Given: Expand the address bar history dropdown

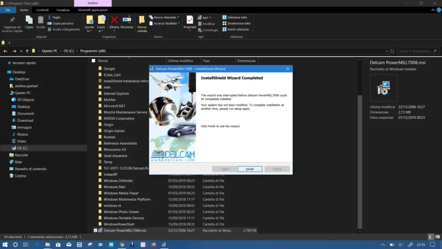Looking at the screenshot, I should (x=387, y=51).
